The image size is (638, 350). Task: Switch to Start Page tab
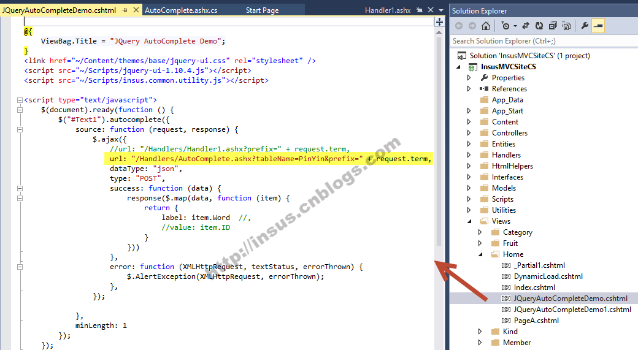coord(262,10)
